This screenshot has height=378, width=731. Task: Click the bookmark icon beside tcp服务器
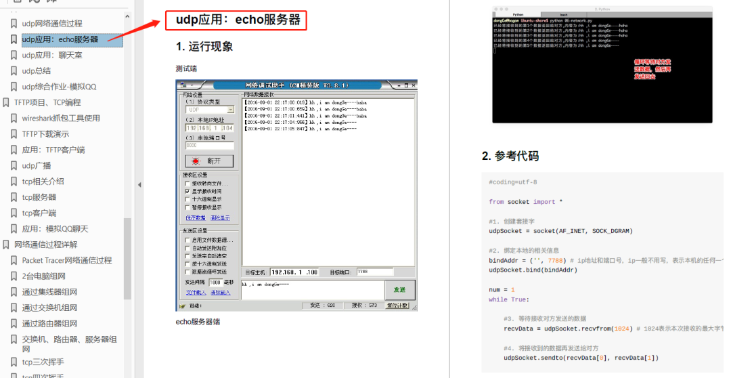(14, 198)
